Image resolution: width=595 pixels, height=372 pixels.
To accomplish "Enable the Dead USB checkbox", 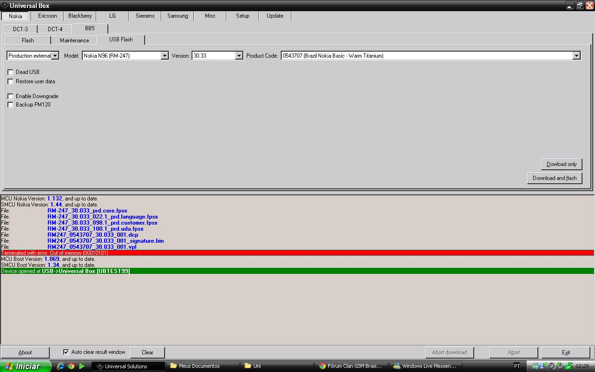I will (11, 72).
